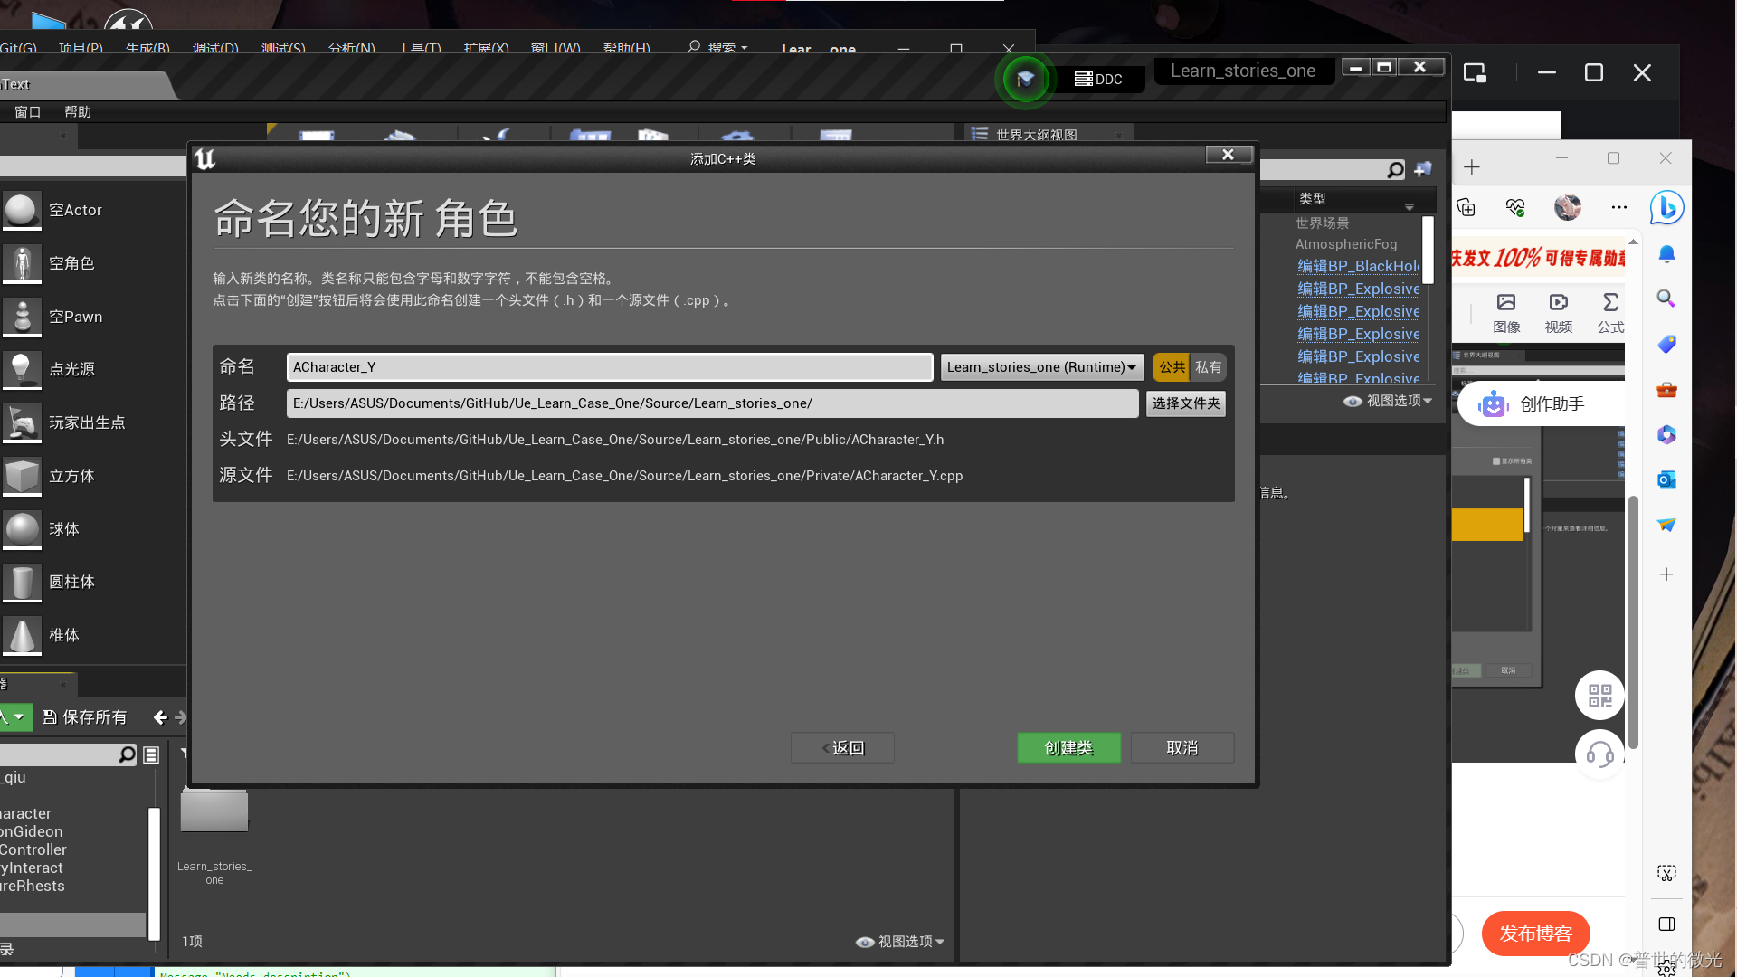Open Learn_stories_one (Runtime) module dropdown
Screen dimensions: 1737x977
tap(1041, 367)
